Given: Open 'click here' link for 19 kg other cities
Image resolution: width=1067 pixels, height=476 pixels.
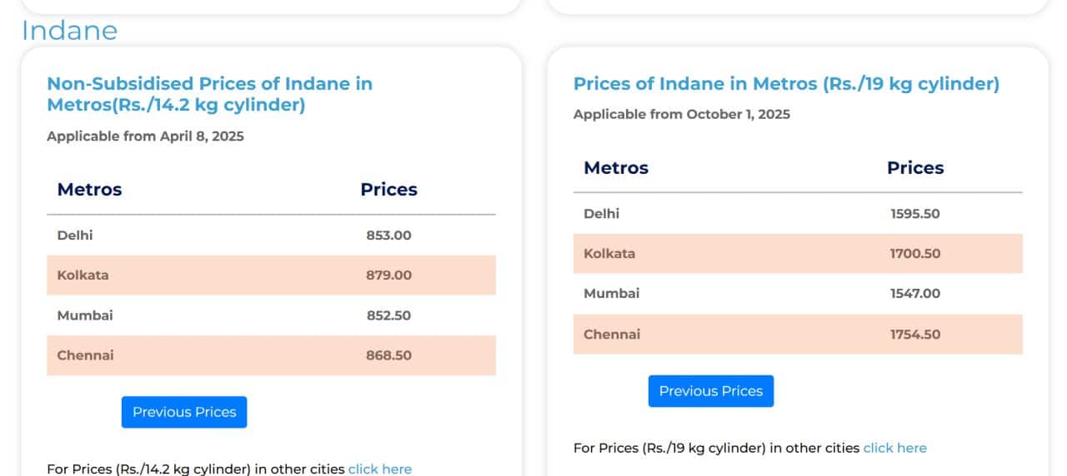Looking at the screenshot, I should pyautogui.click(x=894, y=448).
